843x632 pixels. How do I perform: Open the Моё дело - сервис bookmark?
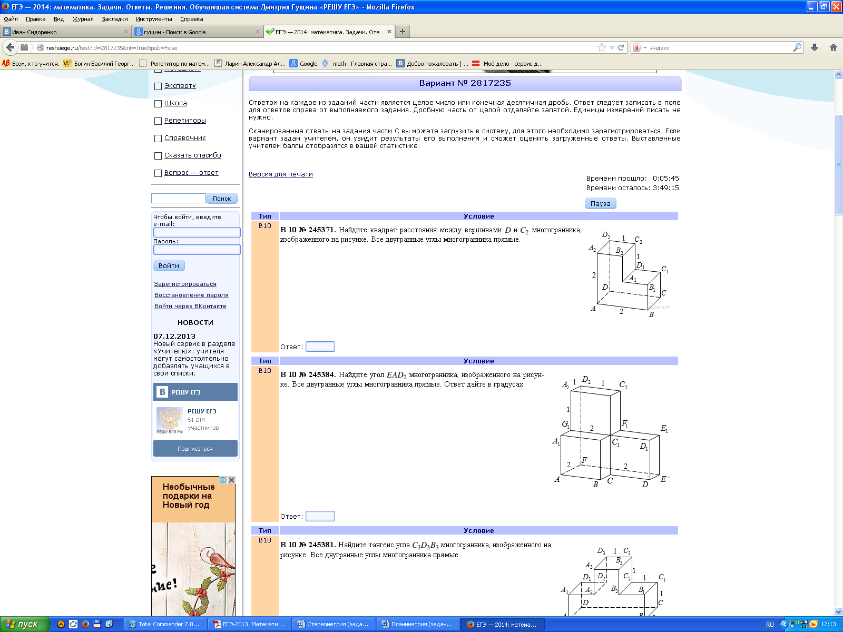[507, 63]
